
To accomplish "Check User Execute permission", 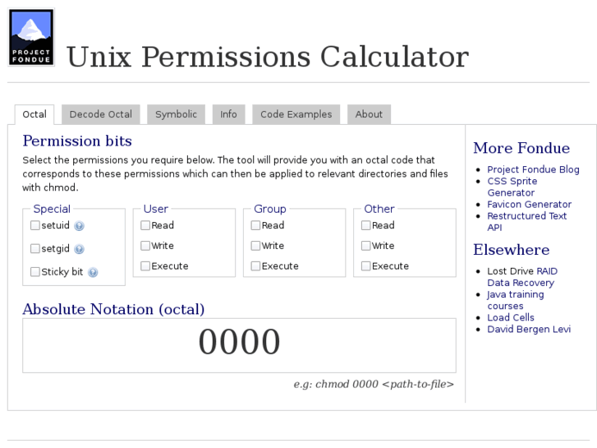I will click(145, 266).
